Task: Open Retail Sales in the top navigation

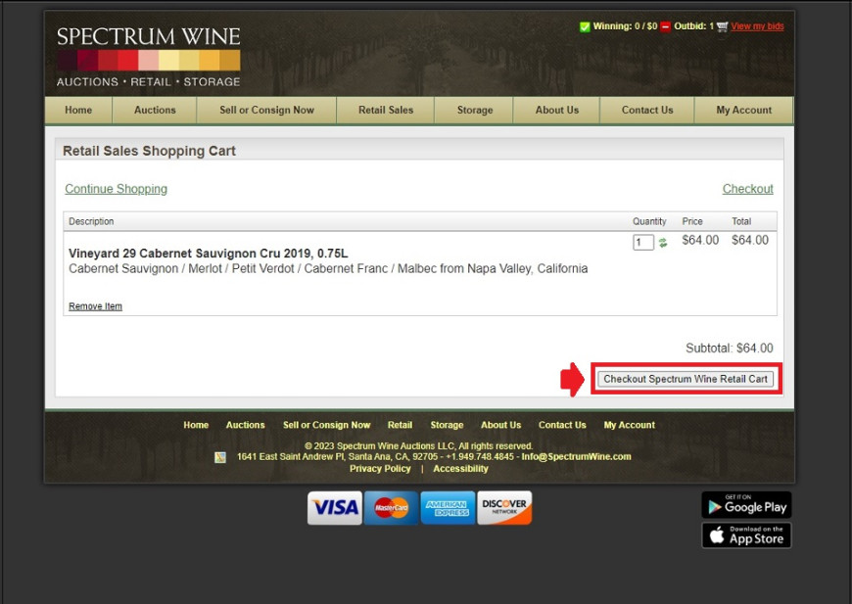Action: tap(386, 110)
